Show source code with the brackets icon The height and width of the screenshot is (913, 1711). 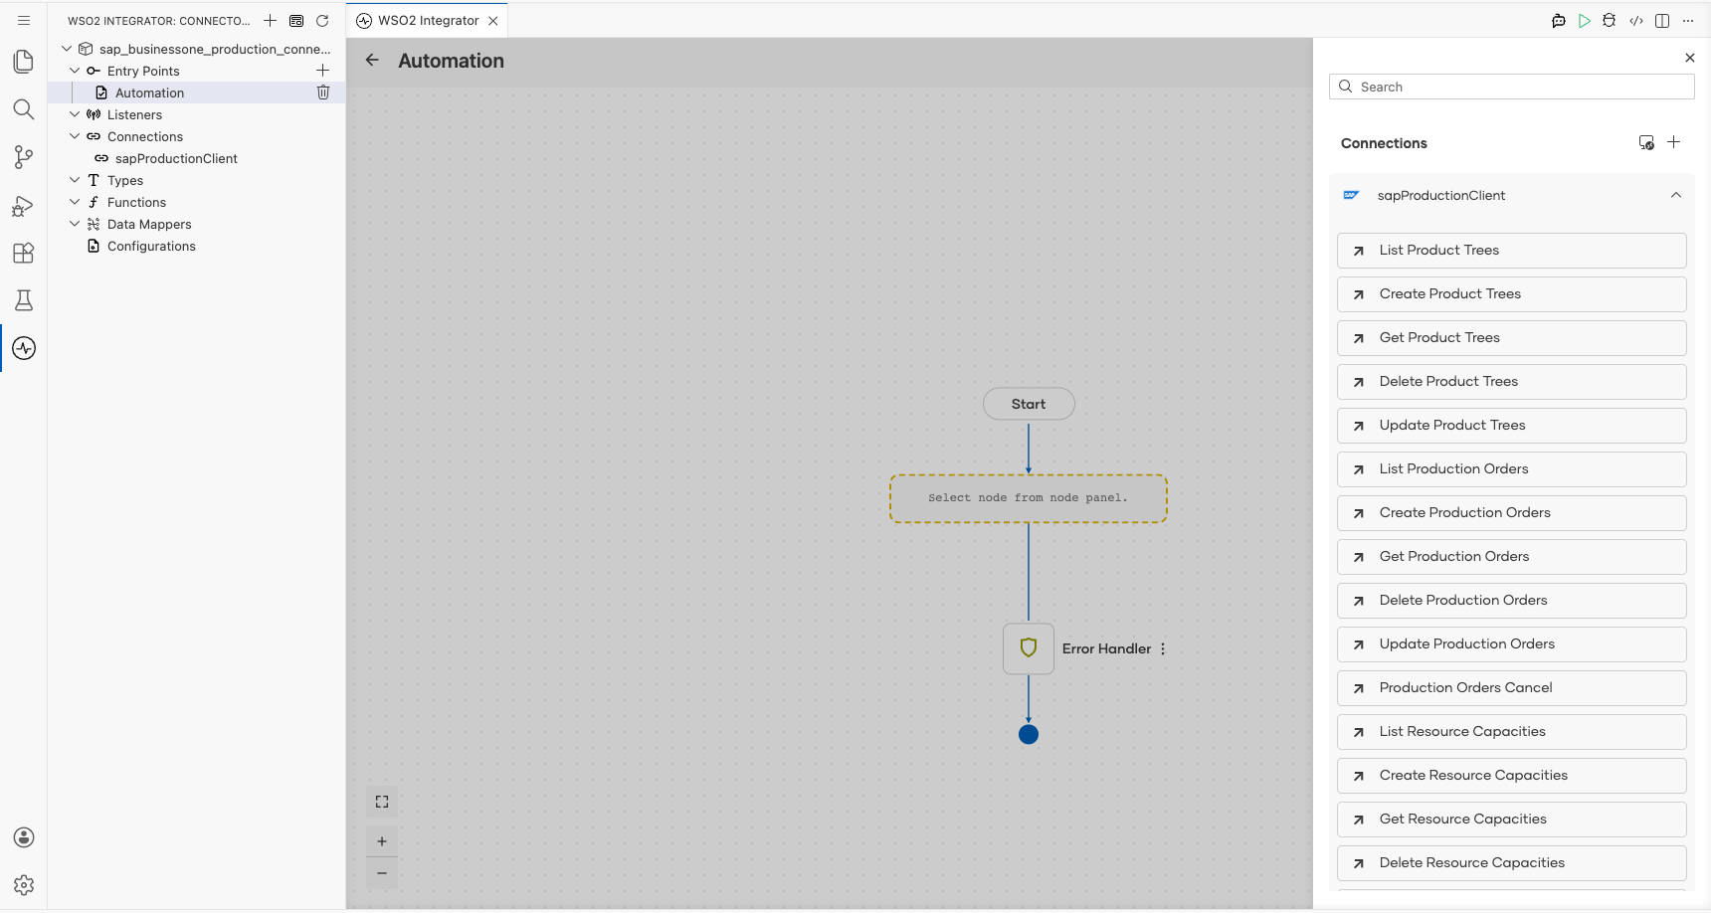click(x=1636, y=20)
